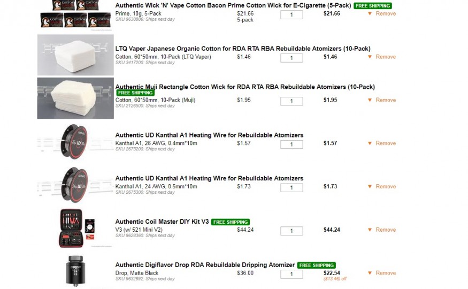Image resolution: width=468 pixels, height=289 pixels.
Task: Click quantity field for LTQ Vaper cotton
Action: [x=291, y=58]
